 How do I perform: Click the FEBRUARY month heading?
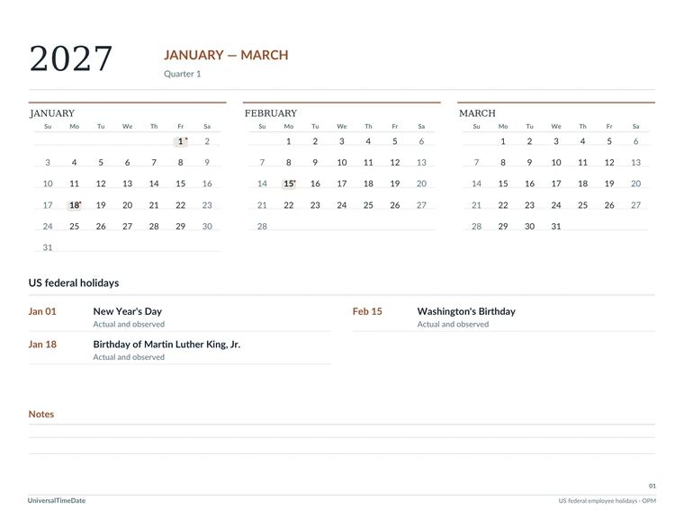[x=271, y=113]
